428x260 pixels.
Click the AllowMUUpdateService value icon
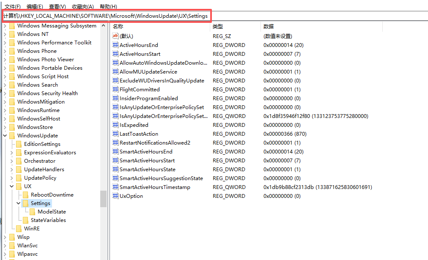point(115,71)
